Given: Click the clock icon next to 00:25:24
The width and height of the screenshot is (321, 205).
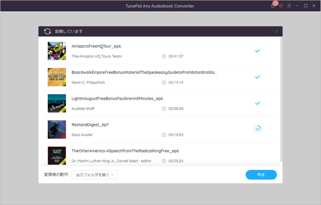Looking at the screenshot, I should click(x=164, y=161).
